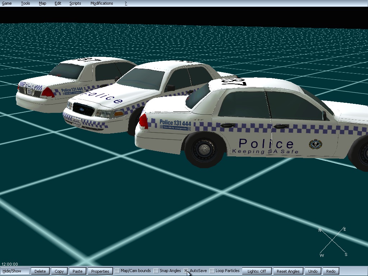Click the Hide/Show button
The width and height of the screenshot is (368, 276).
point(15,271)
